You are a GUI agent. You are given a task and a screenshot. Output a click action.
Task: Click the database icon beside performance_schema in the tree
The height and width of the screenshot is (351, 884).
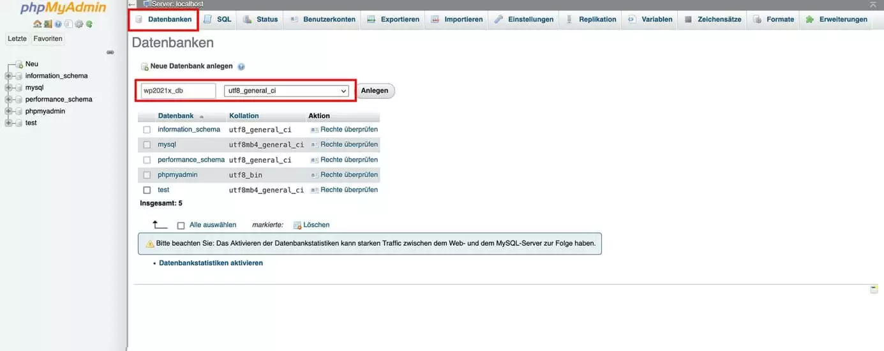19,100
